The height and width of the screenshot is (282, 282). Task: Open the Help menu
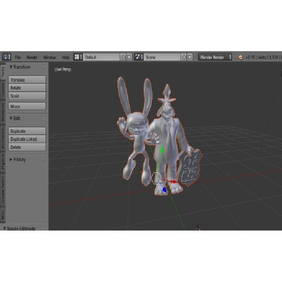coord(66,57)
